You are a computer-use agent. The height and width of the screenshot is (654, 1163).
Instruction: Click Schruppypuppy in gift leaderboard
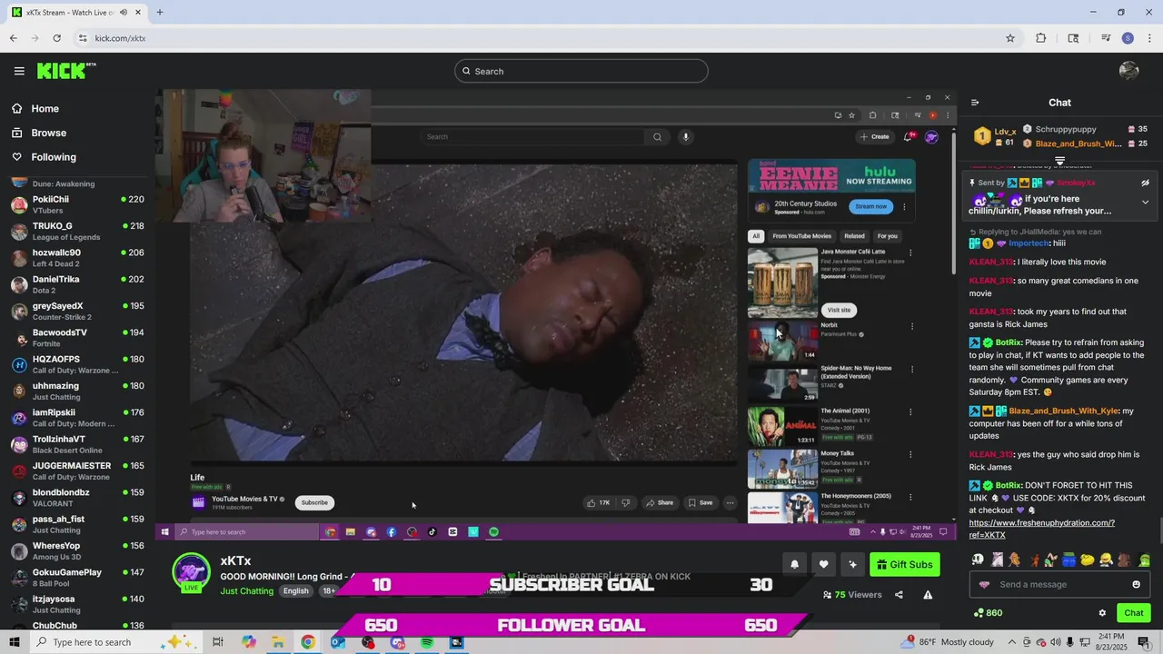pos(1066,129)
